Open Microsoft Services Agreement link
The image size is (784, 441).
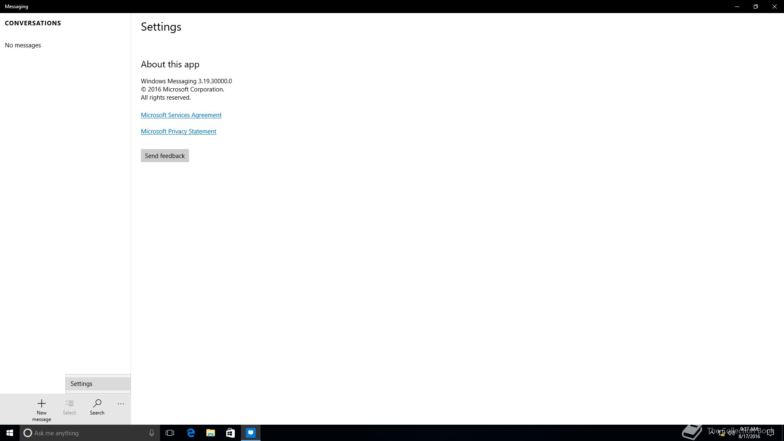pos(181,115)
